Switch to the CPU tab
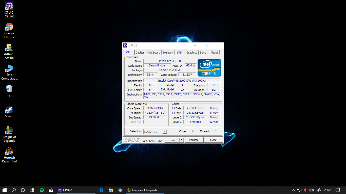This screenshot has width=346, height=194. tap(129, 52)
